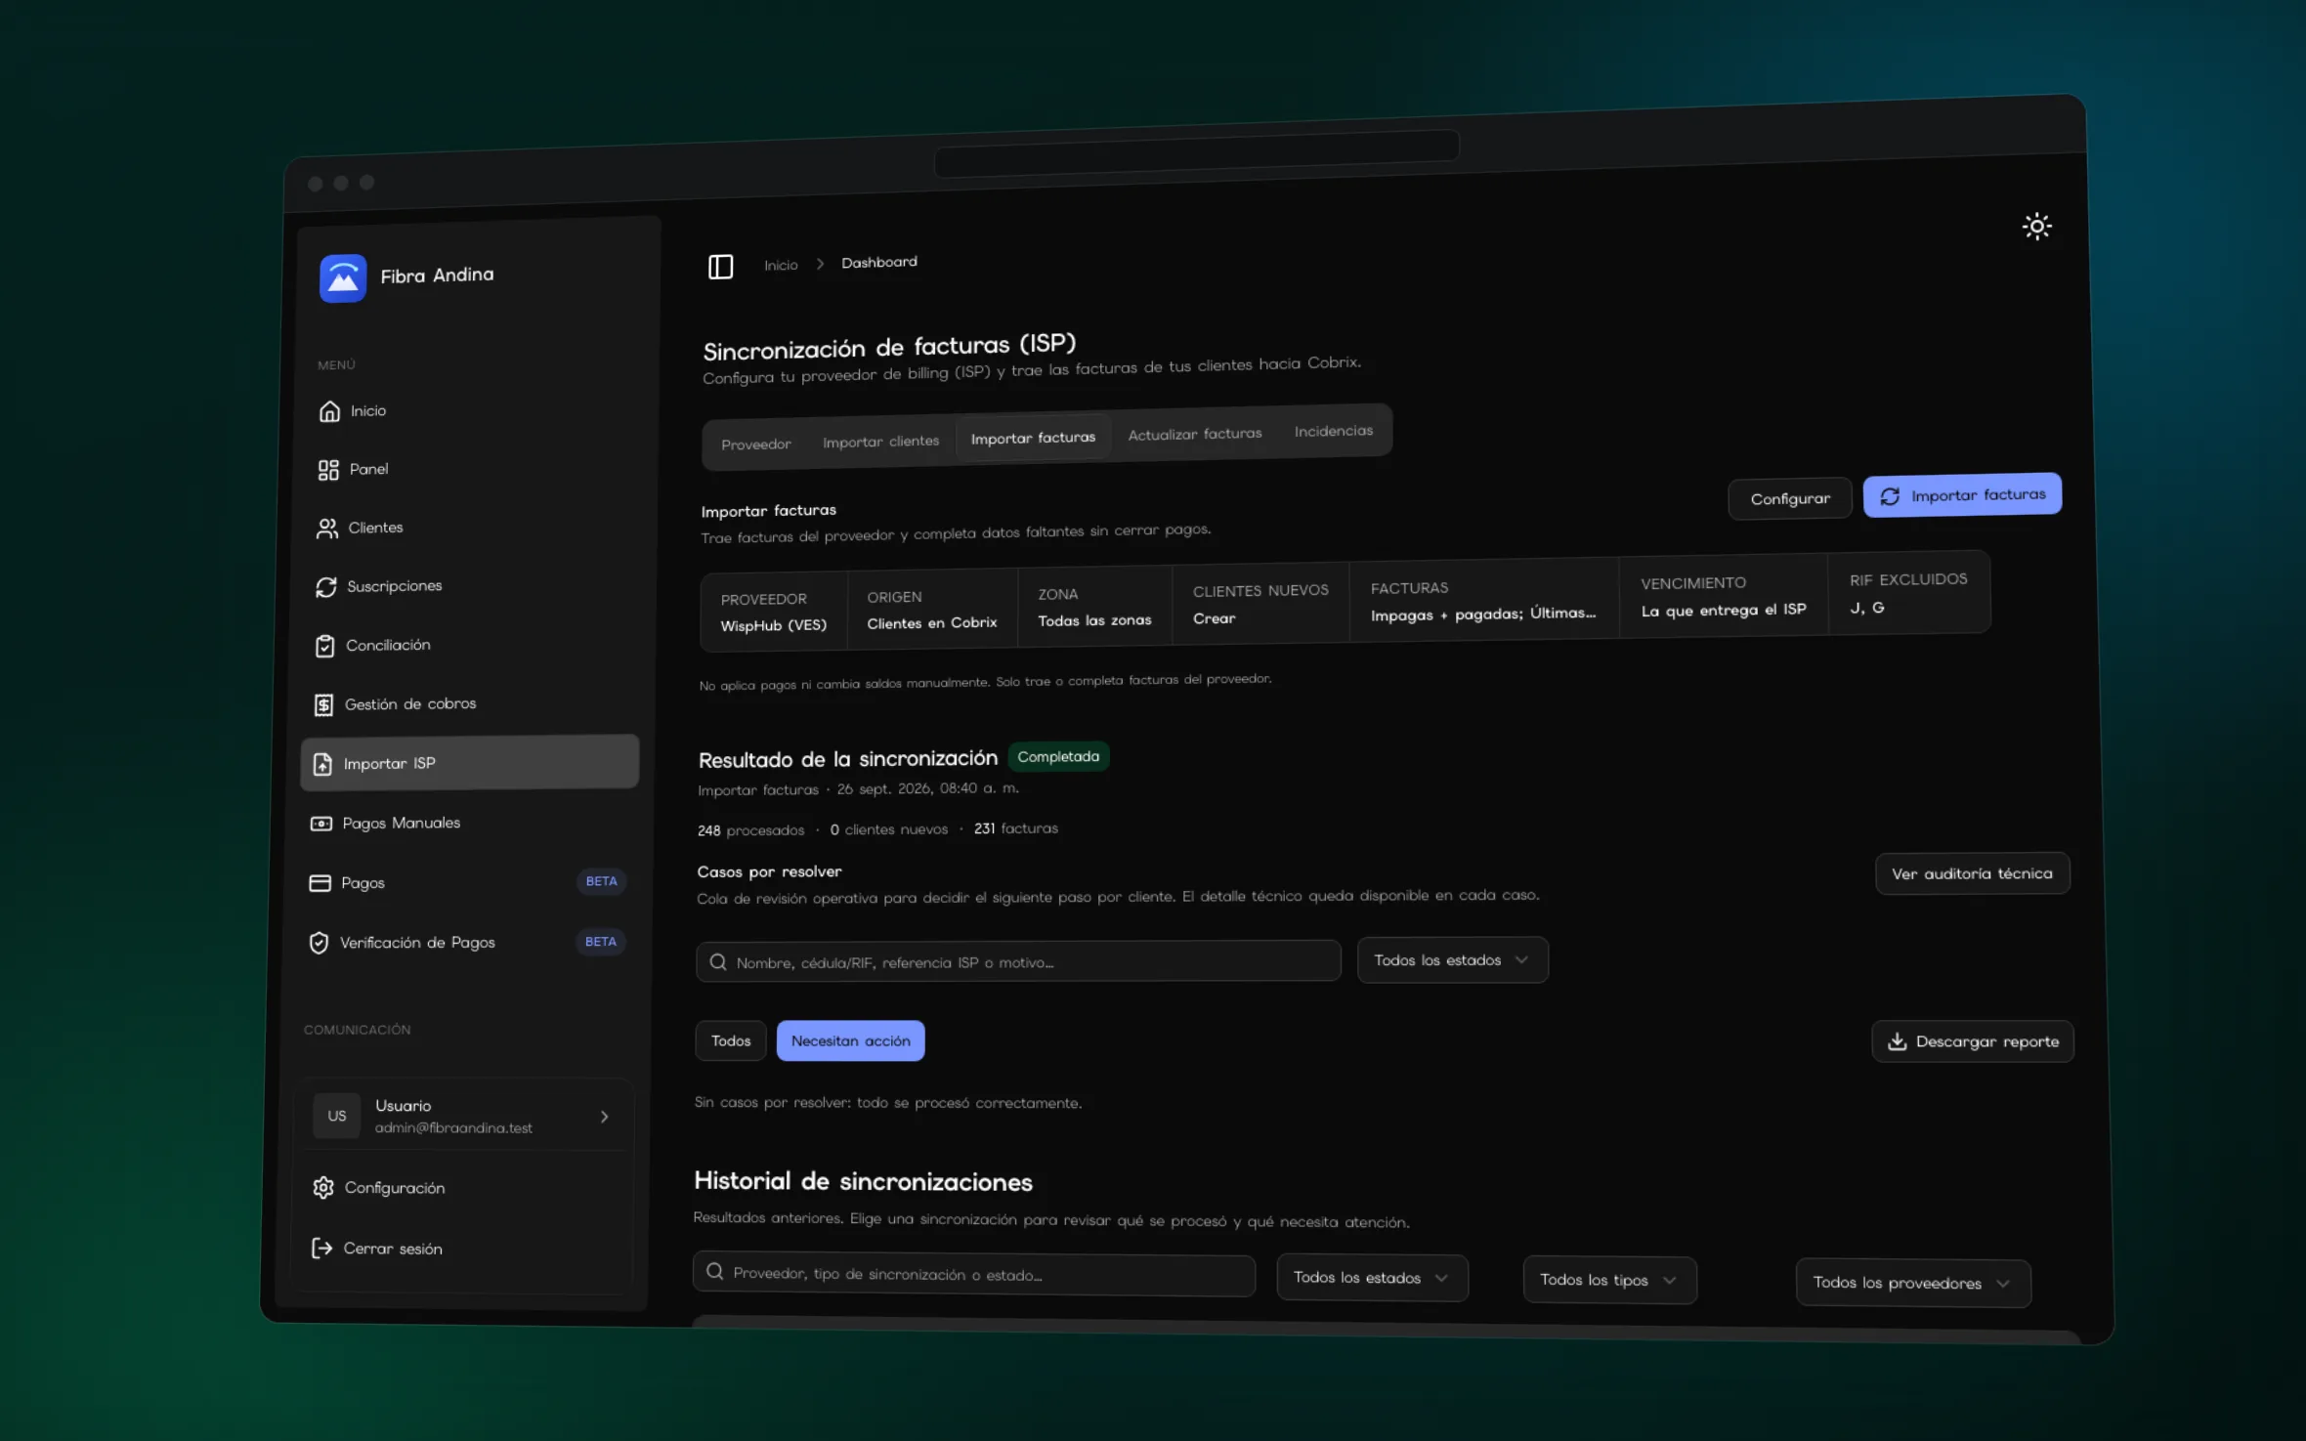Open Pagos Manuales cash icon
Screen dimensions: 2306x1441
coord(320,824)
